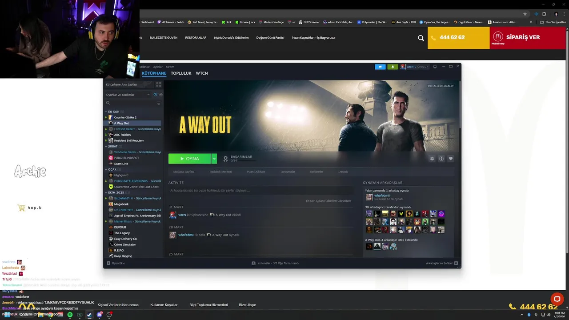Collapse the EN SON section
Viewport: 569px width, 320px height.
pos(114,112)
